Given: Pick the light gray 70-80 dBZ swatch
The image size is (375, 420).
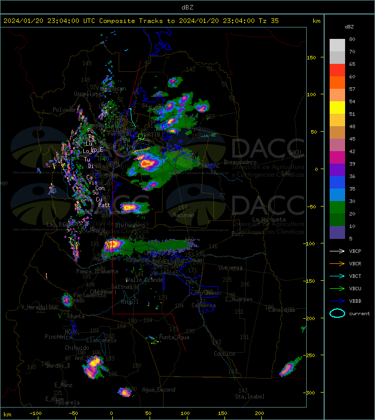Looking at the screenshot, I should coord(337,45).
